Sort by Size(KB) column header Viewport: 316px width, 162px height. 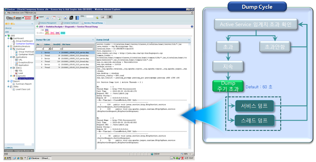57,44
